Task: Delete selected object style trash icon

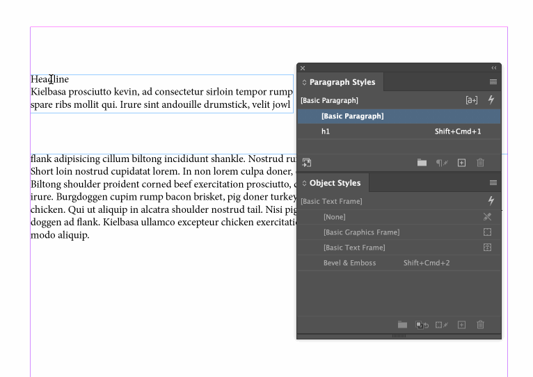Action: click(x=480, y=325)
